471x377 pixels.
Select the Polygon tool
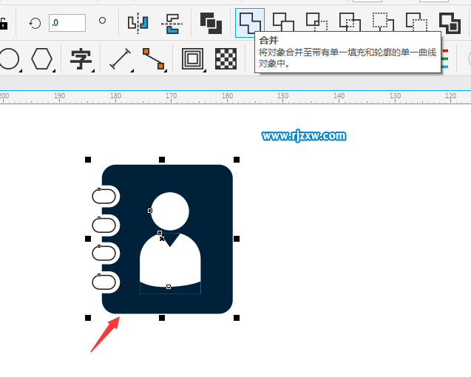pyautogui.click(x=41, y=59)
